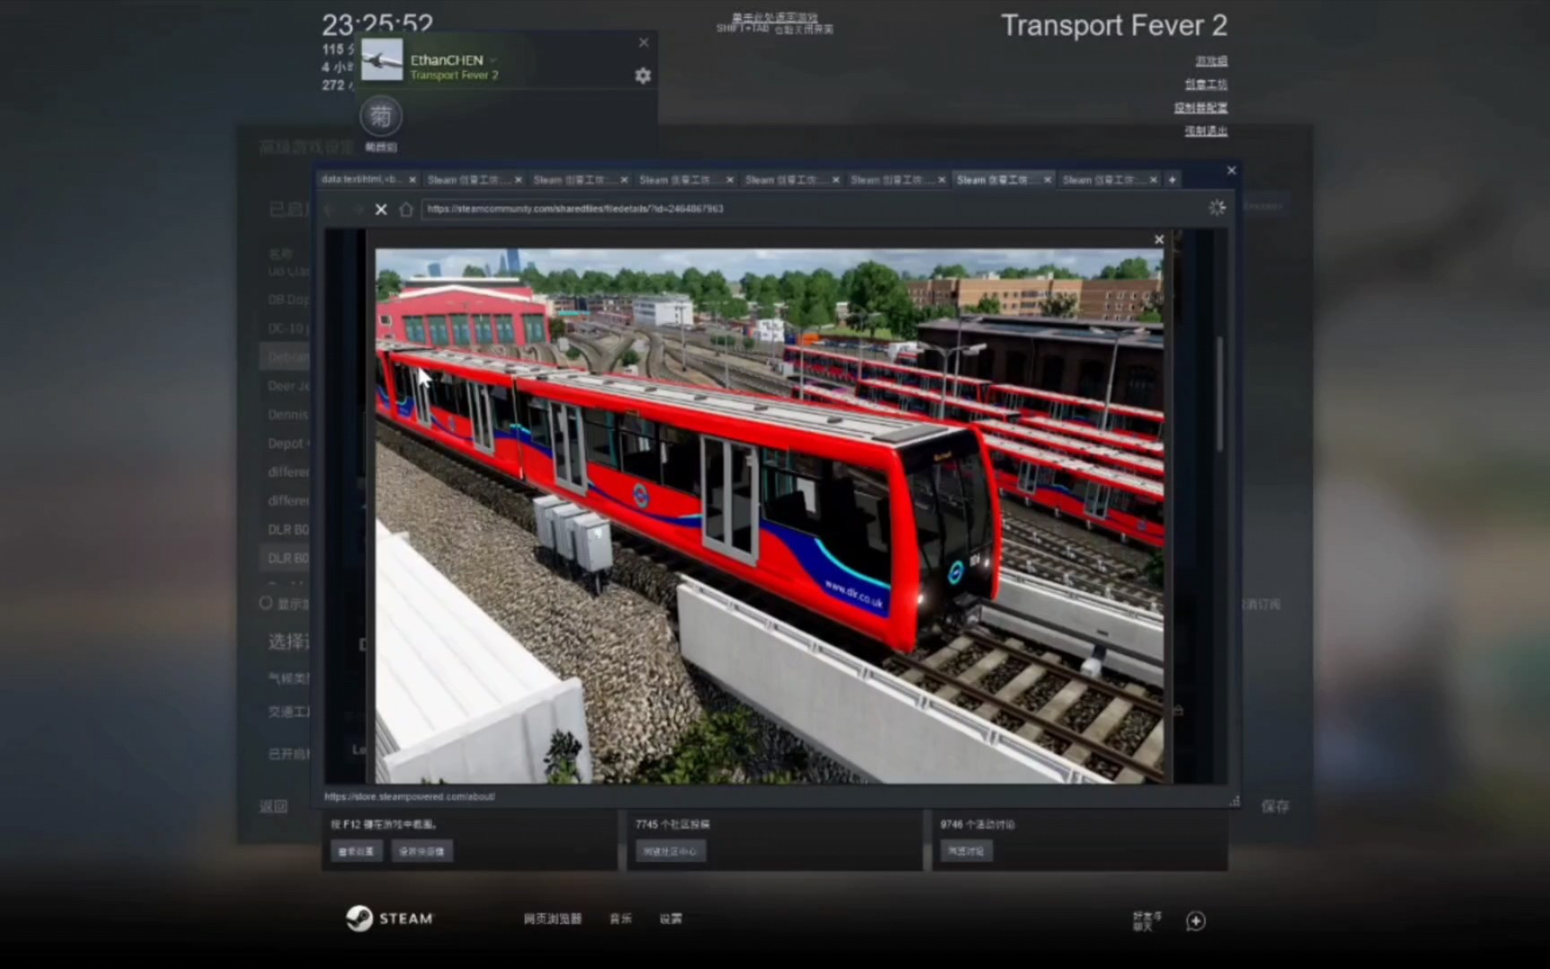The image size is (1550, 969).
Task: Click the set shortcut button under F12 hint
Action: coord(422,851)
